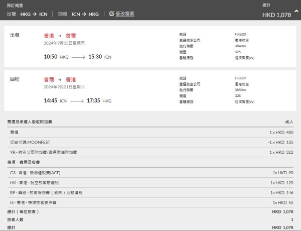301x231 pixels.
Task: Click the MOONFEST promo code row
Action: 150,142
